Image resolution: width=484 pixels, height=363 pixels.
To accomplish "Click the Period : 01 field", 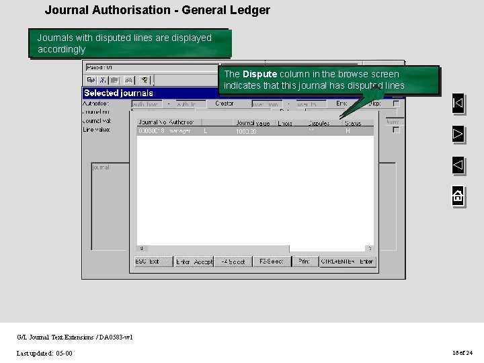I will pos(151,67).
